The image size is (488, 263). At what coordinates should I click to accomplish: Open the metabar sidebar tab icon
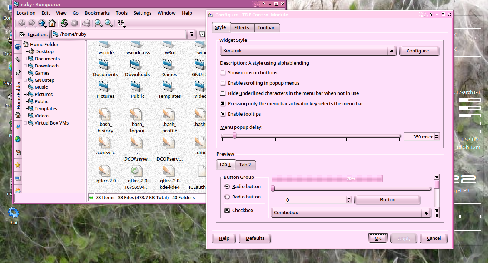point(18,126)
